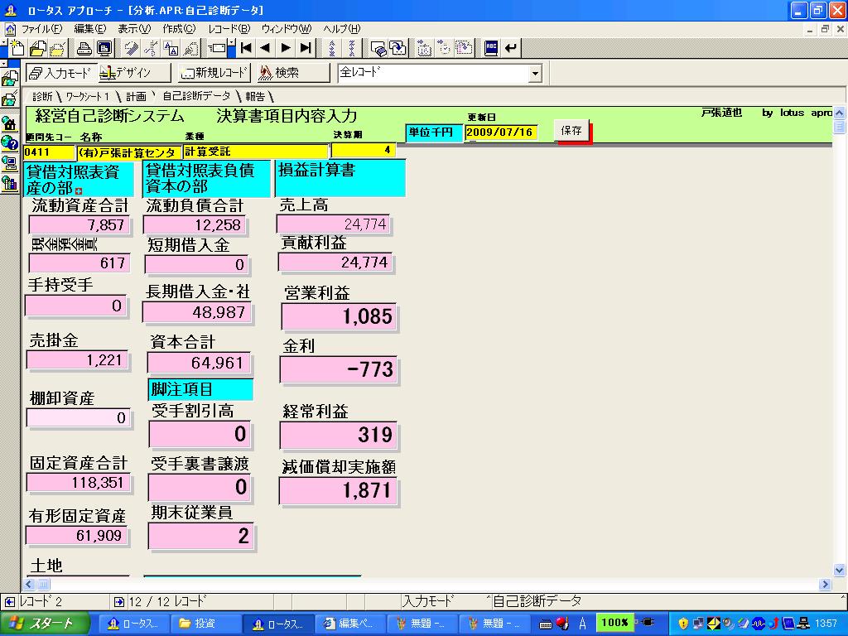Open the レコード menu
Viewport: 848px width, 636px height.
pyautogui.click(x=229, y=29)
